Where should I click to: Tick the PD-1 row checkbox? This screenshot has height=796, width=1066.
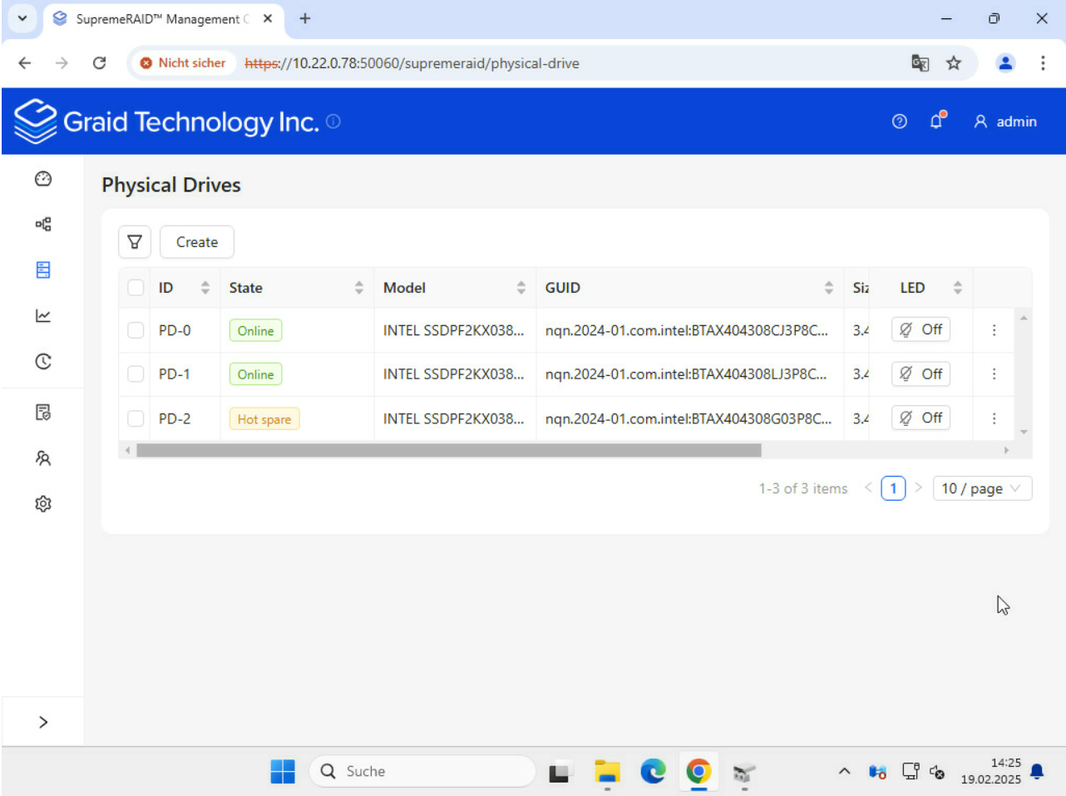coord(136,374)
